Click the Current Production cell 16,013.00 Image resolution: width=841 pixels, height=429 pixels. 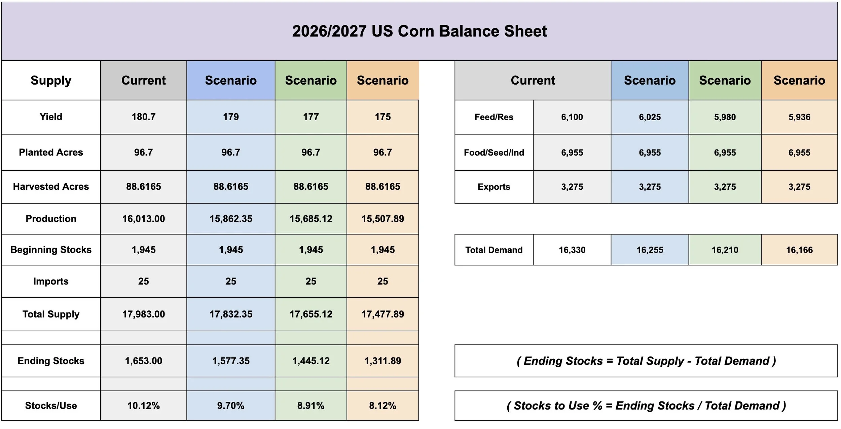[x=144, y=219]
